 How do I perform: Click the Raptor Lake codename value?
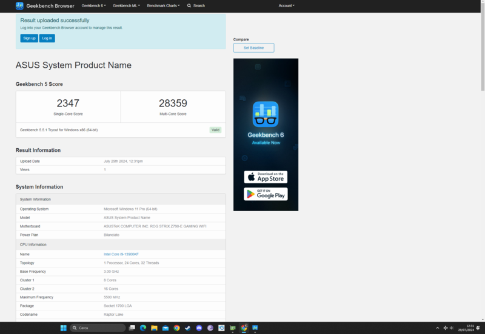113,315
